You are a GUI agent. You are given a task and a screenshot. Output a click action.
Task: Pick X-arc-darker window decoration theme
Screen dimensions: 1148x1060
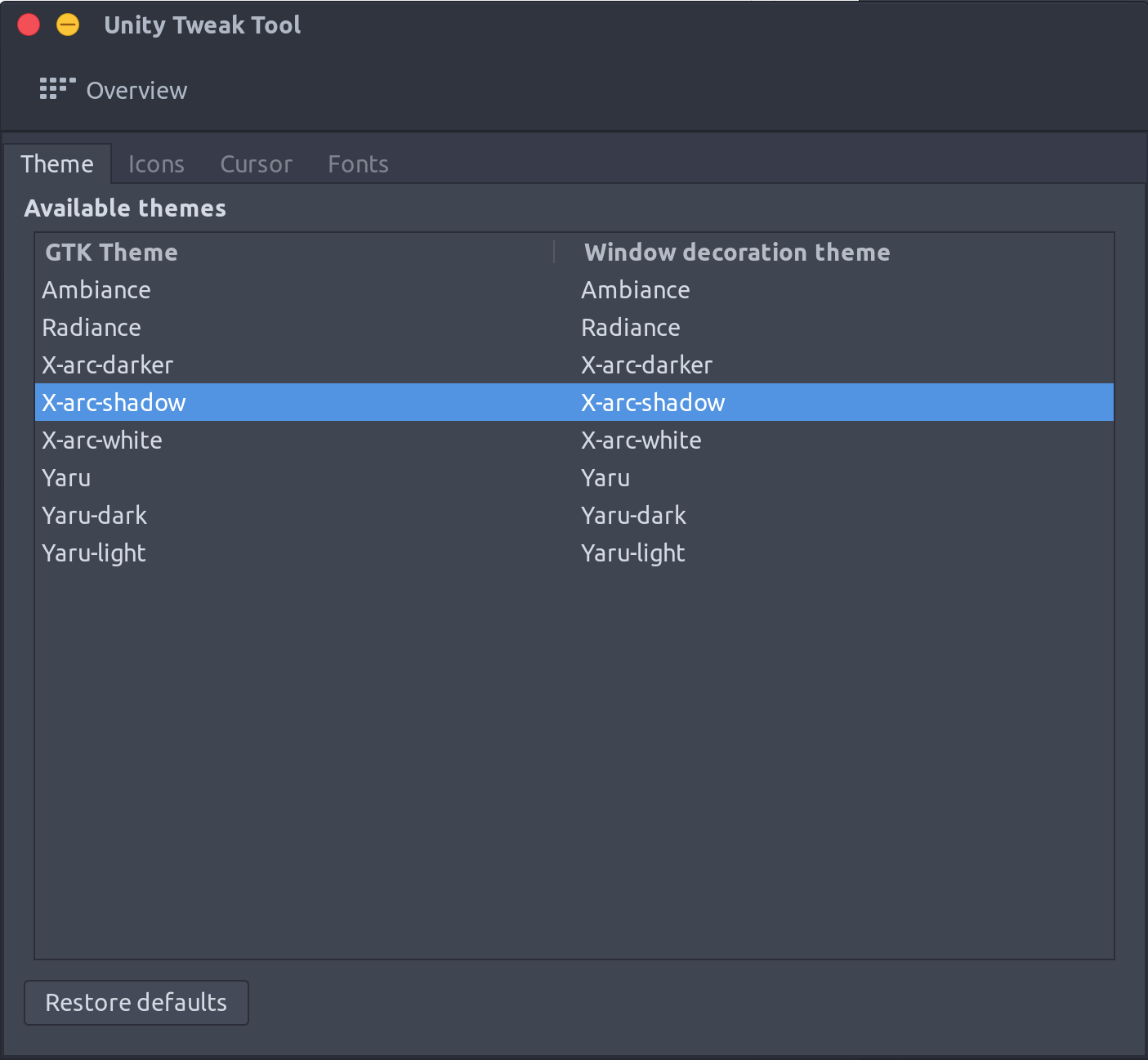[x=647, y=365]
